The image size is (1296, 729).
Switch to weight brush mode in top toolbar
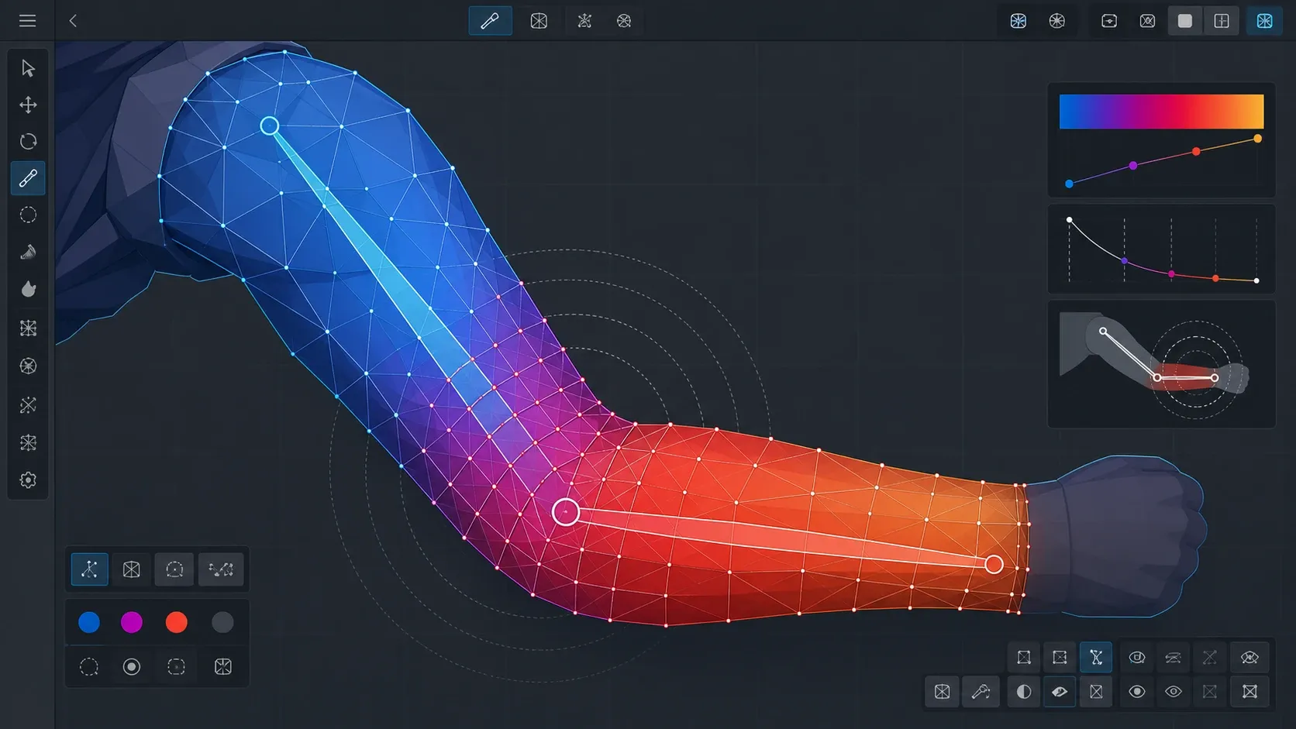(490, 21)
